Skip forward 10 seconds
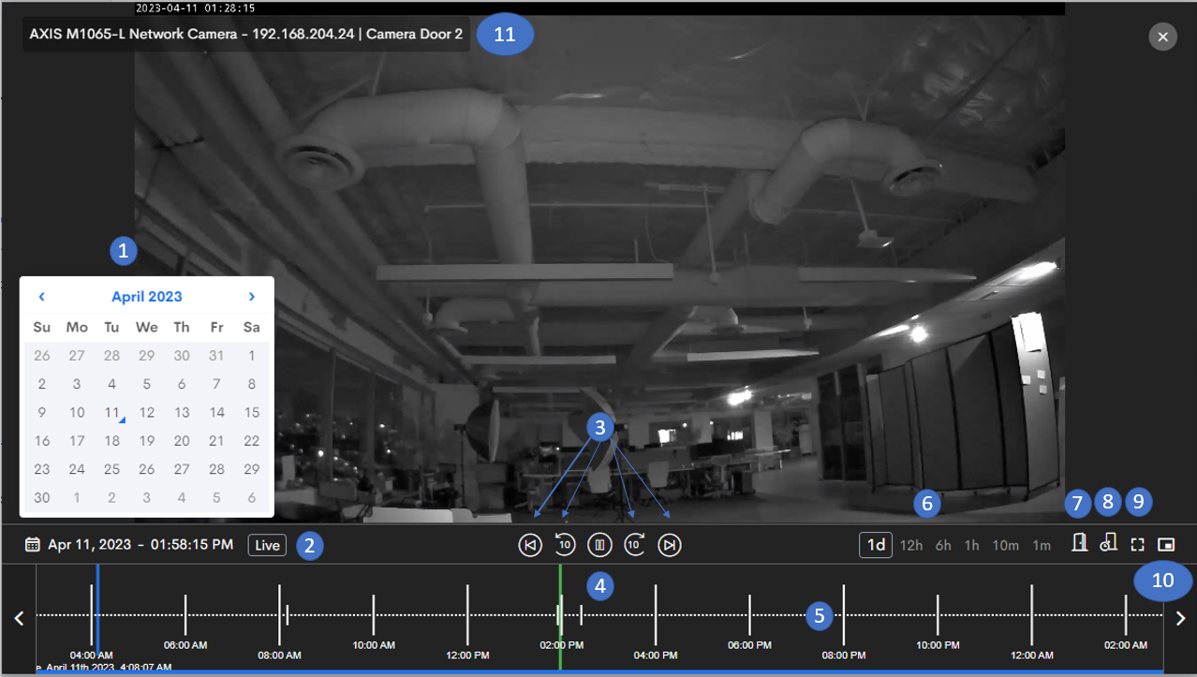Image resolution: width=1197 pixels, height=677 pixels. (634, 545)
